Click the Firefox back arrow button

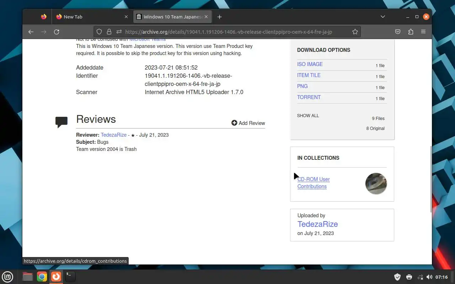click(x=31, y=32)
